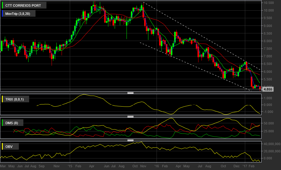Select the TRIX (8,0,1) indicator label

[15, 99]
